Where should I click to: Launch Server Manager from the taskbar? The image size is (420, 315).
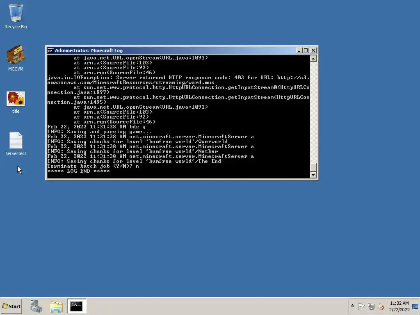coord(36,306)
